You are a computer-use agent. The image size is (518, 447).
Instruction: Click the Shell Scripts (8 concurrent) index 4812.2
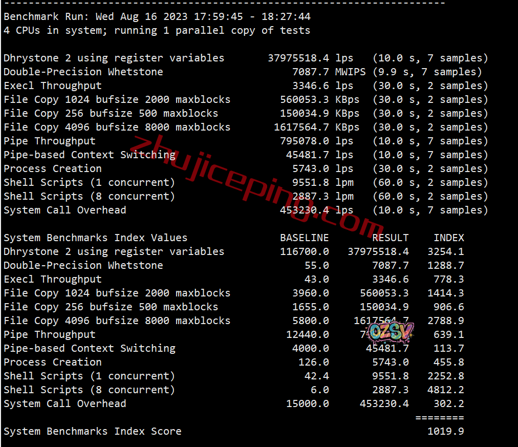[x=446, y=390]
